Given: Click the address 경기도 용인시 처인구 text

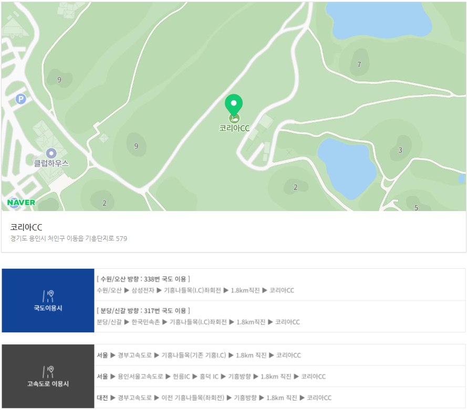Looking at the screenshot, I should pos(69,238).
